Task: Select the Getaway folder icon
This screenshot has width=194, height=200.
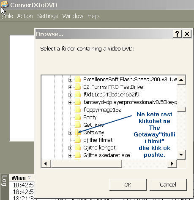Action: pos(78,133)
